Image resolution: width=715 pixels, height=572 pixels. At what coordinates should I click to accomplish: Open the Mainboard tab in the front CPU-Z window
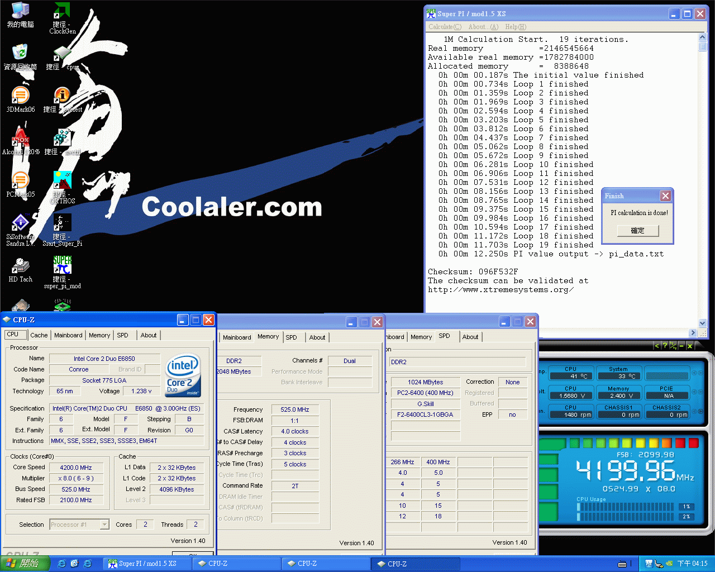68,335
